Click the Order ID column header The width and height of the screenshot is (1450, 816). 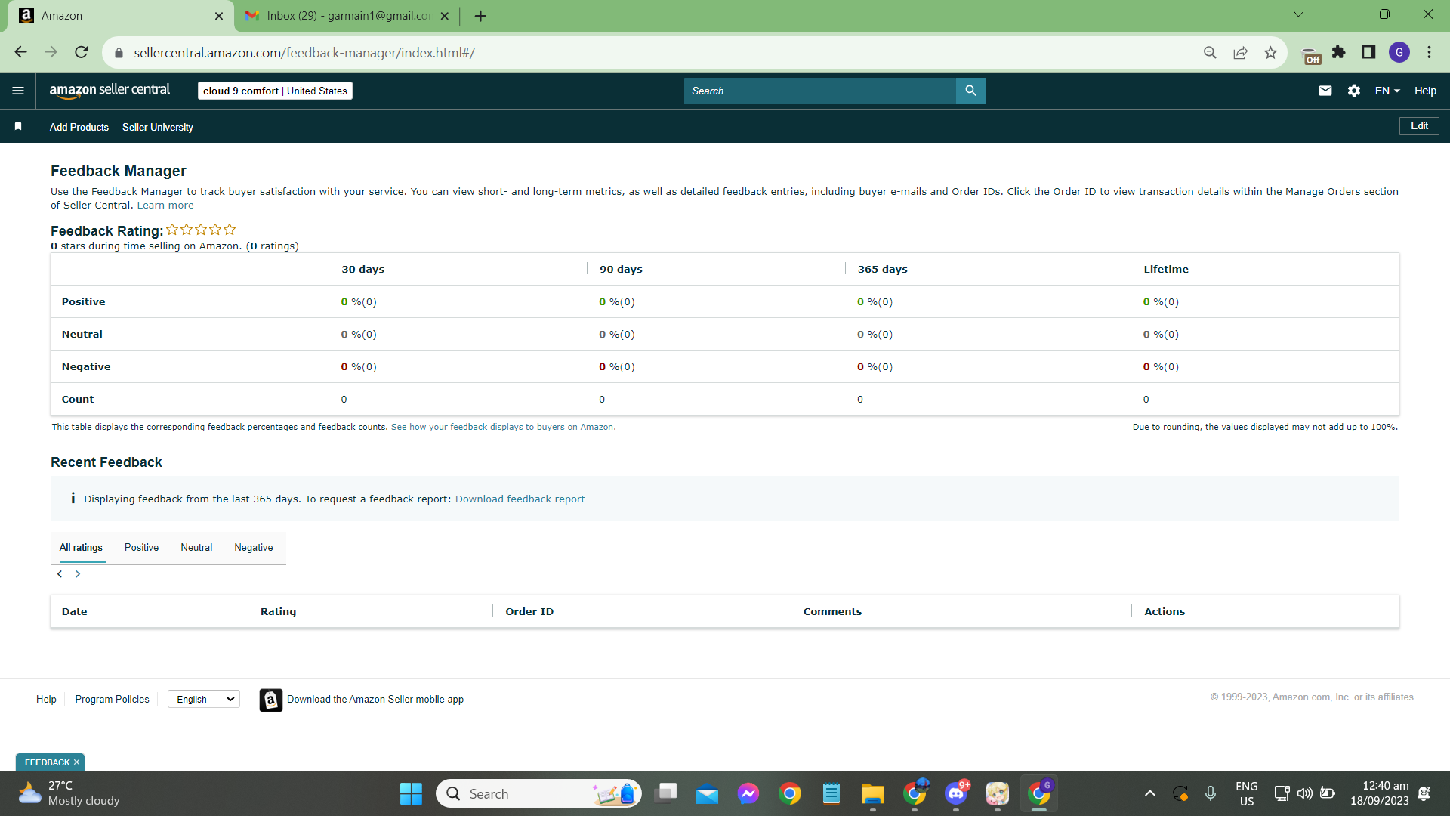tap(529, 612)
